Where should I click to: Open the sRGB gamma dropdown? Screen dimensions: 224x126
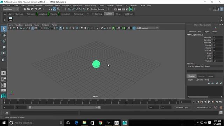[147, 28]
